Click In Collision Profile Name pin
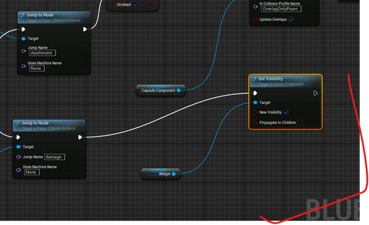The width and height of the screenshot is (369, 225). (x=255, y=7)
